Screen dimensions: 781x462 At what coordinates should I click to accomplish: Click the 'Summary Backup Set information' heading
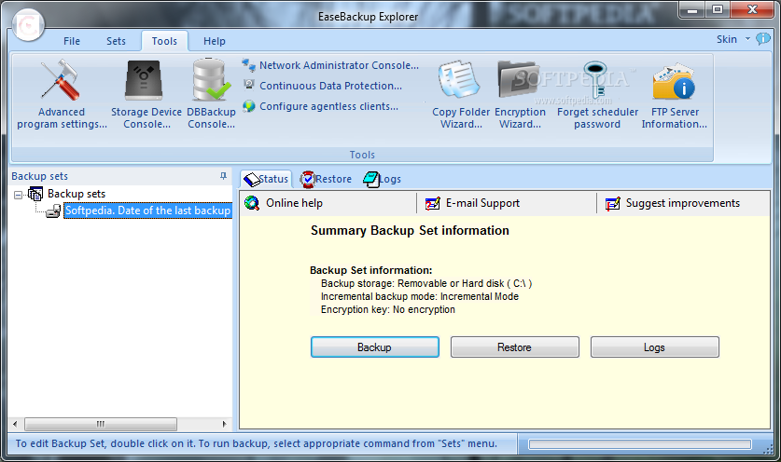(x=410, y=230)
